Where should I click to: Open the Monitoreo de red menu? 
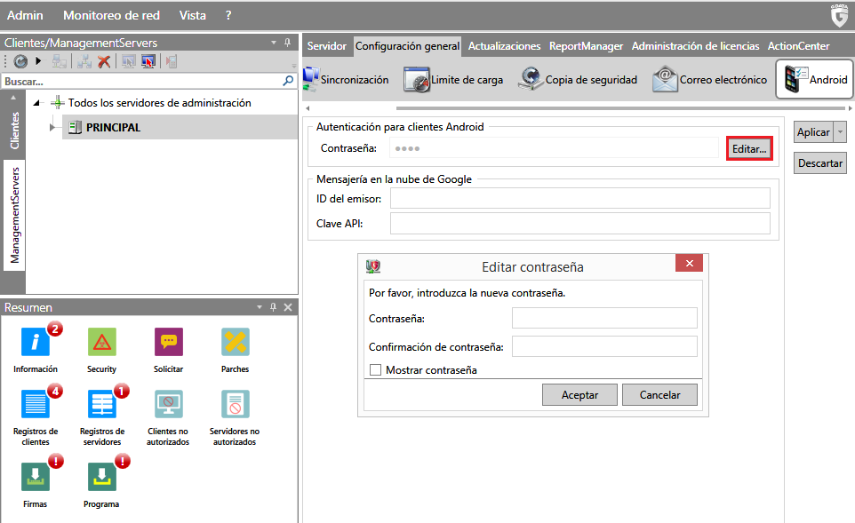point(111,15)
